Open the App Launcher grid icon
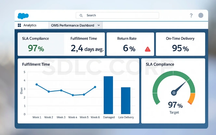The height and width of the screenshot is (135, 216). click(x=19, y=25)
